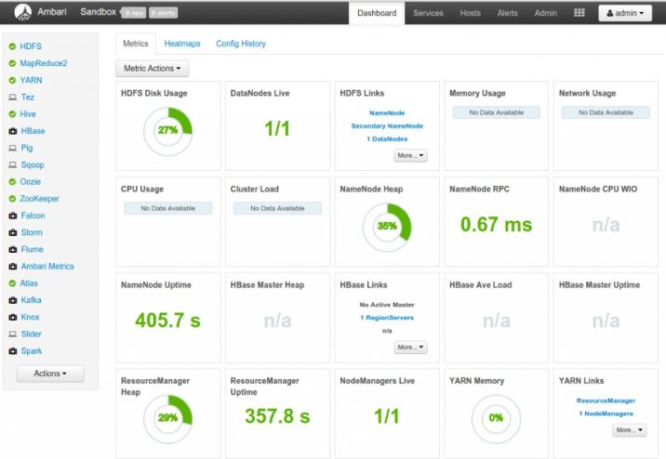Open the HDFS service link
This screenshot has width=666, height=459.
31,46
